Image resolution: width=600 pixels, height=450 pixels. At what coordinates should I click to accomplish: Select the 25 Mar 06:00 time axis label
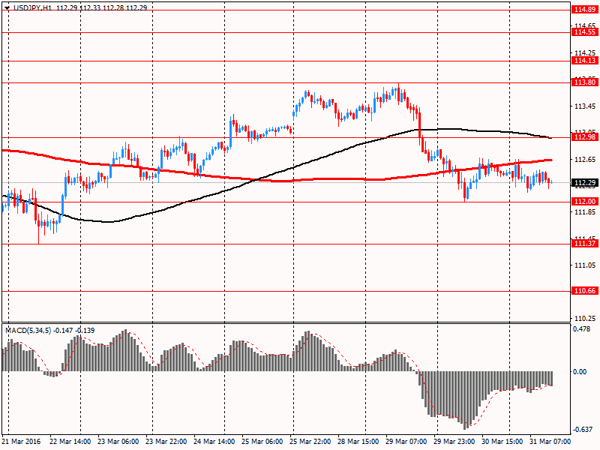tap(262, 441)
